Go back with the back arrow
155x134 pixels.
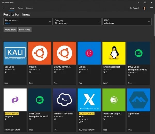point(4,8)
